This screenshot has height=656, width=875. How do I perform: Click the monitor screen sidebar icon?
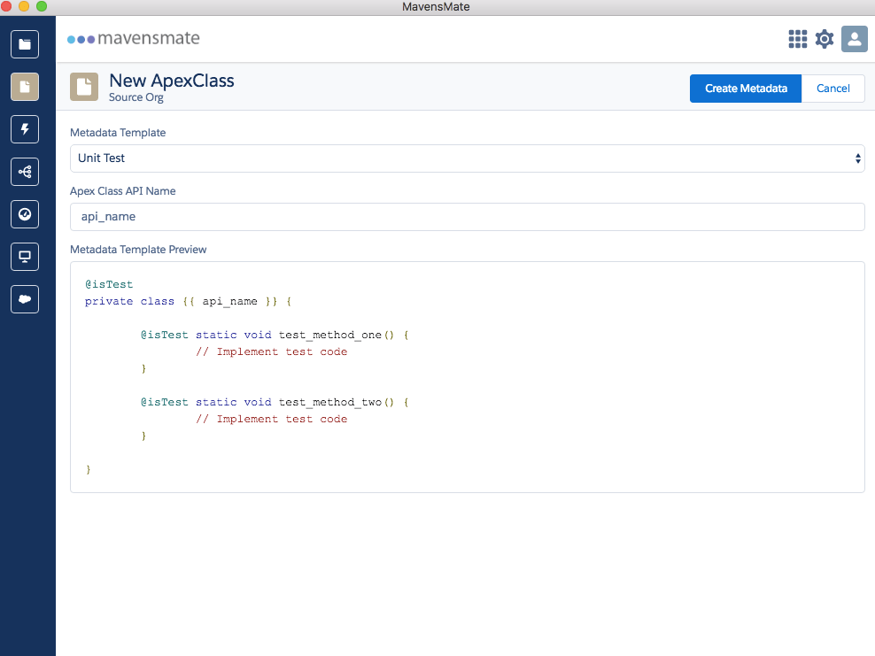coord(25,257)
